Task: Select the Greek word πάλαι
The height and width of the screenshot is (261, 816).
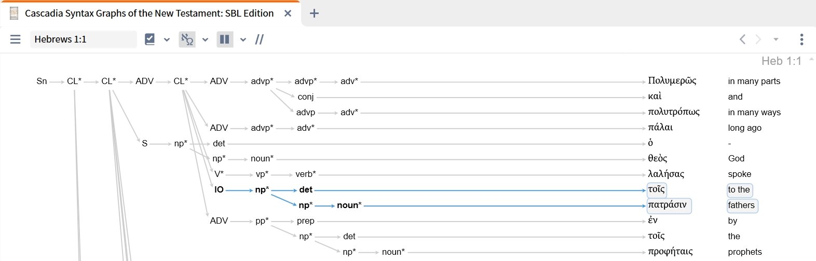Action: pos(660,128)
